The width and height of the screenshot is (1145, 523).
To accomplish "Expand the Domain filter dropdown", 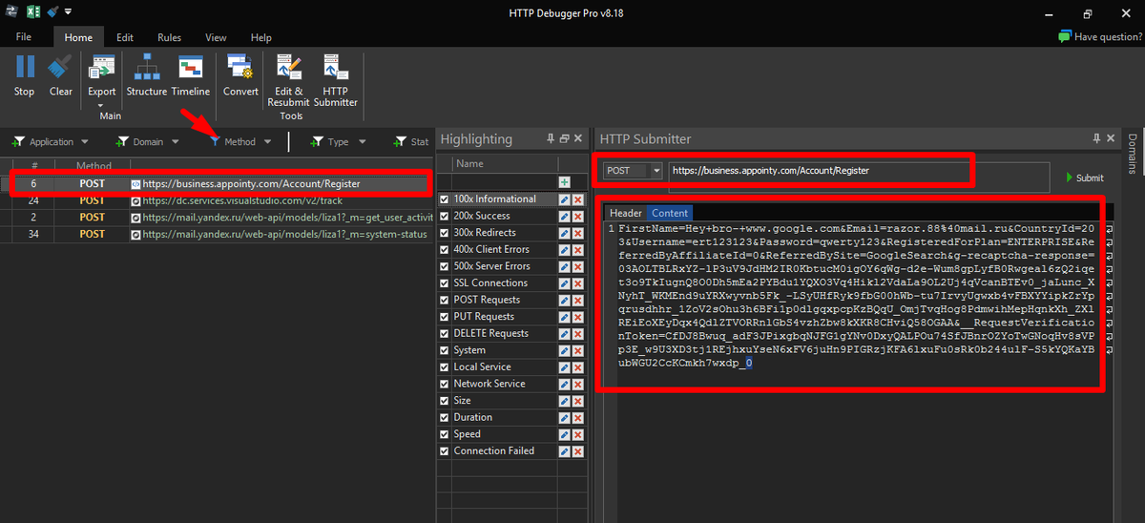I will point(175,142).
